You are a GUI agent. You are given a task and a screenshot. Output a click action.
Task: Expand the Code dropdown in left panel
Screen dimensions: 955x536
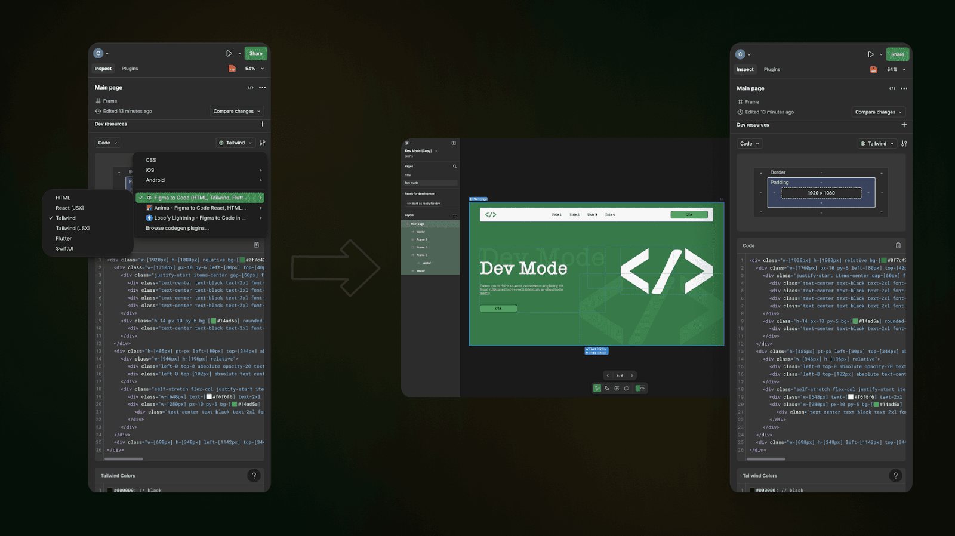(x=108, y=143)
